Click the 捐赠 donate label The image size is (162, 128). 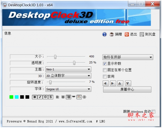(x=119, y=34)
